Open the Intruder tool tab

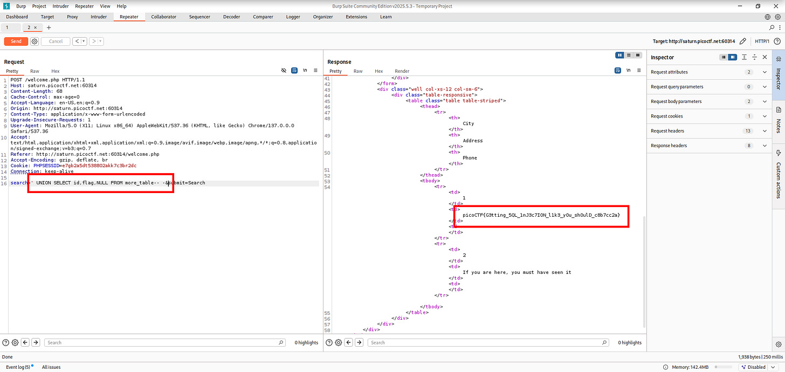(x=99, y=17)
